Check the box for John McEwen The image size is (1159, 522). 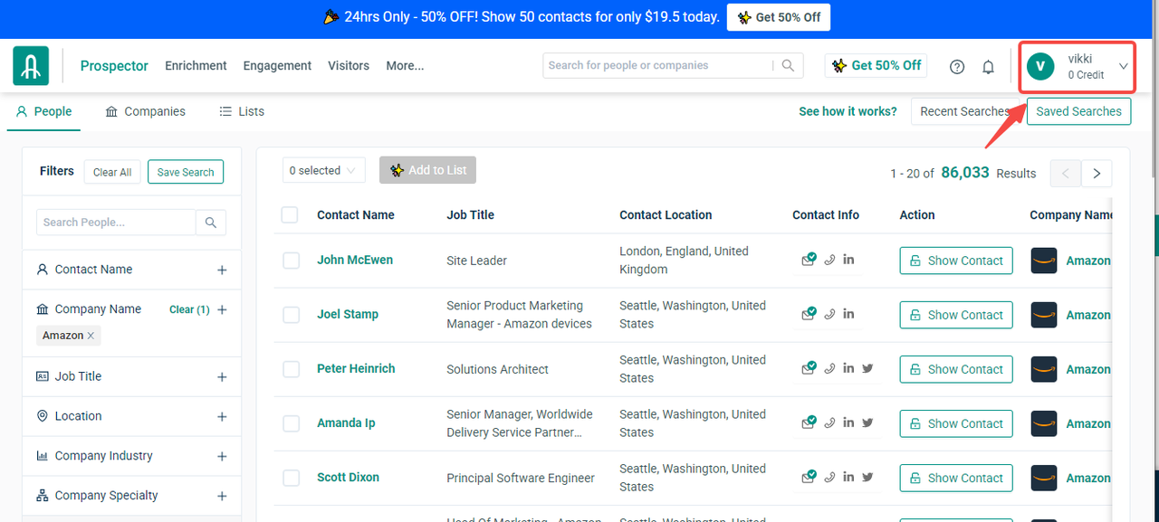(291, 261)
